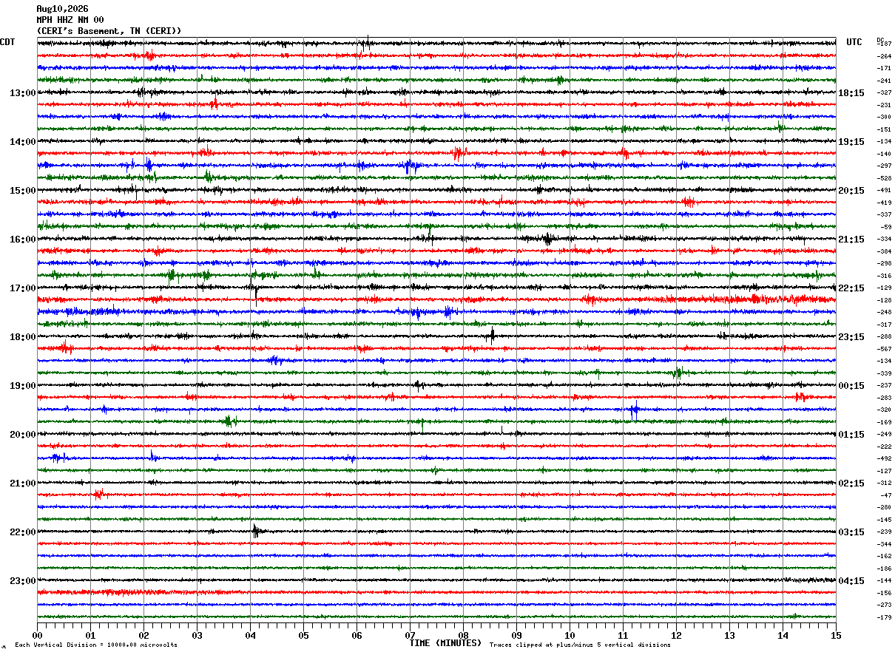The width and height of the screenshot is (895, 655).
Task: Click the '18:15' UTC time label
Action: pos(851,93)
